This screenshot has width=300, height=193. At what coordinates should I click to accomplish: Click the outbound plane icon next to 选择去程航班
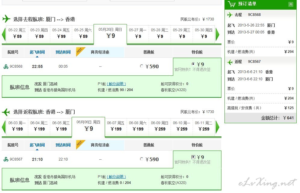pos(6,19)
